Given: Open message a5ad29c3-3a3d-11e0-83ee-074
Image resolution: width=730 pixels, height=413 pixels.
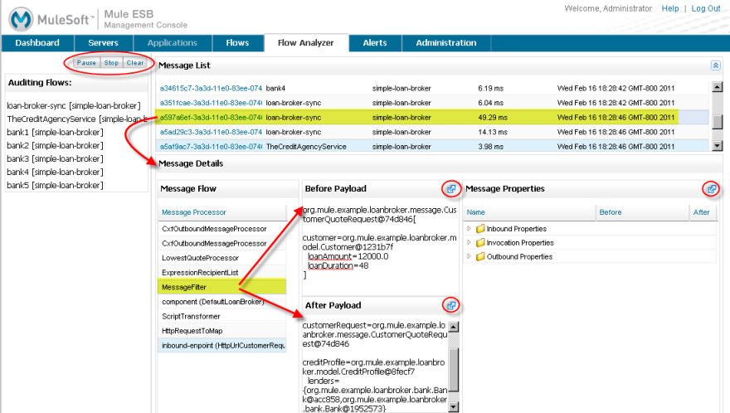Looking at the screenshot, I should click(211, 132).
